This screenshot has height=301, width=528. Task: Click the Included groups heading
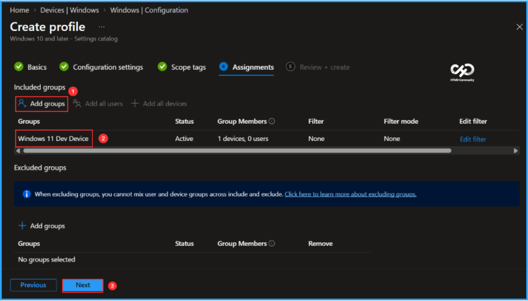pyautogui.click(x=40, y=87)
